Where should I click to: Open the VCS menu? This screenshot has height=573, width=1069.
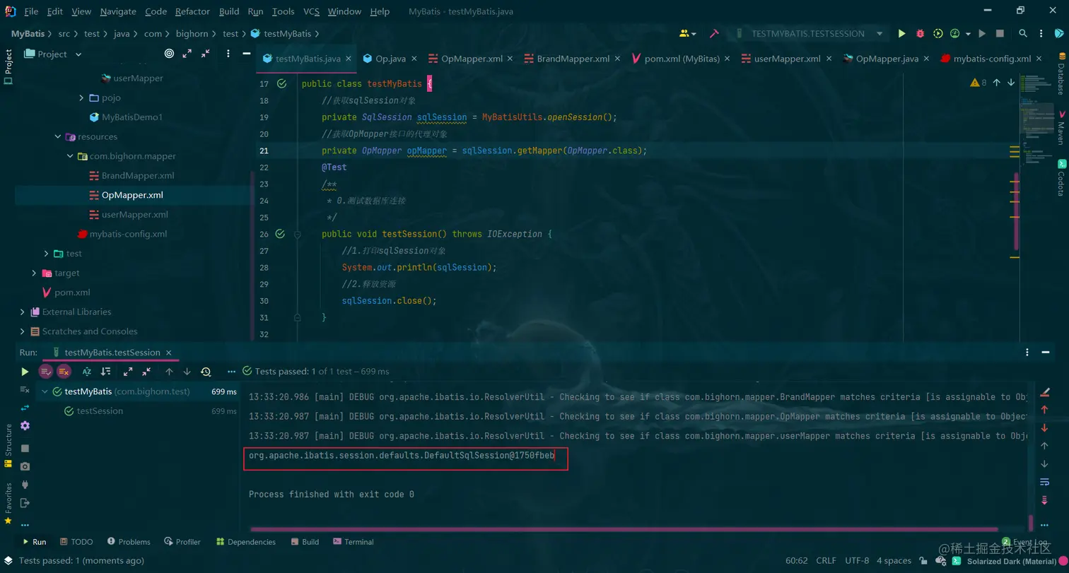click(311, 11)
